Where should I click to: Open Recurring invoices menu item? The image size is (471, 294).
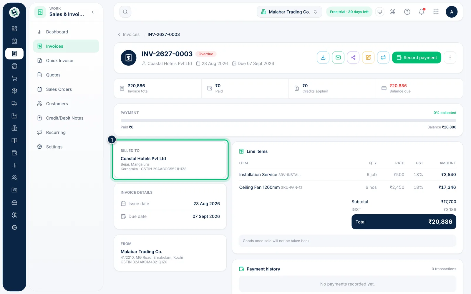[66, 133]
